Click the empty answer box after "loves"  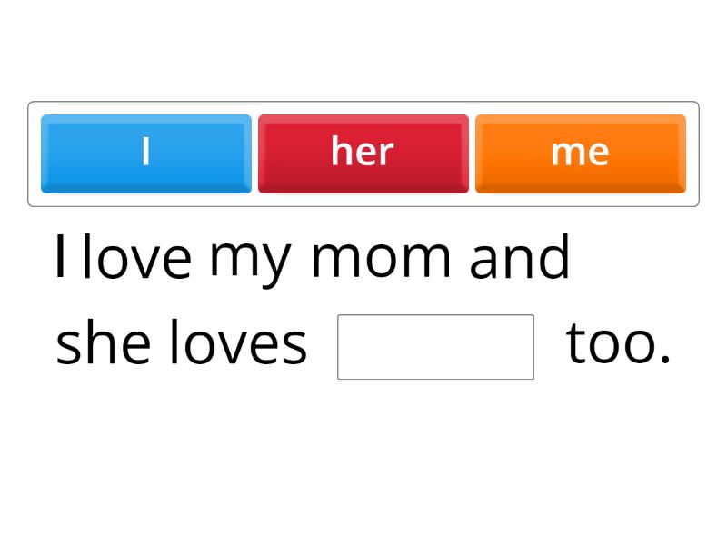(x=435, y=346)
